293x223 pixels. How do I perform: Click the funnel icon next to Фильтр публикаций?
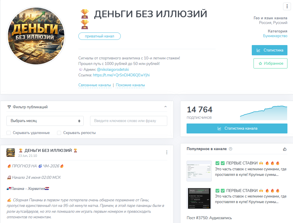[9, 107]
